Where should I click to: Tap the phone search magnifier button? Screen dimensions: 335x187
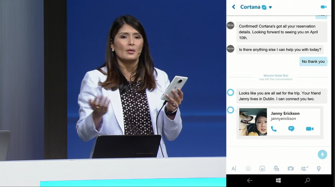[307, 181]
